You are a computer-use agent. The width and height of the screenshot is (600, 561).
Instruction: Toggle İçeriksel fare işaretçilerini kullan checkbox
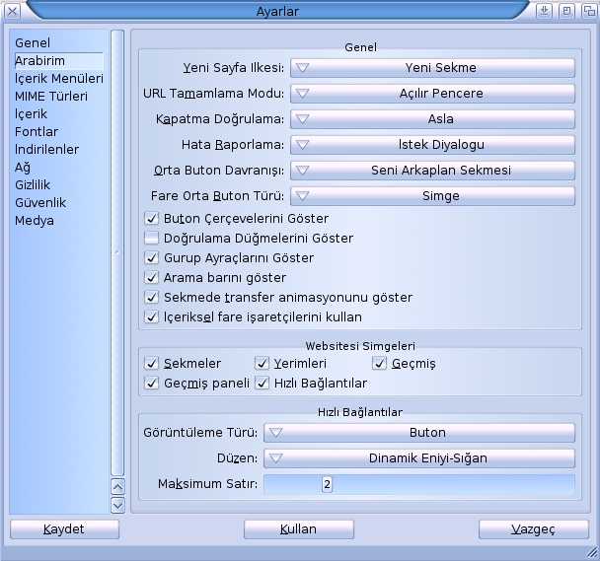[152, 317]
